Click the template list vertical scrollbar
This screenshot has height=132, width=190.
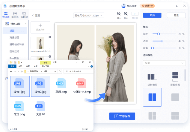pos(185,75)
